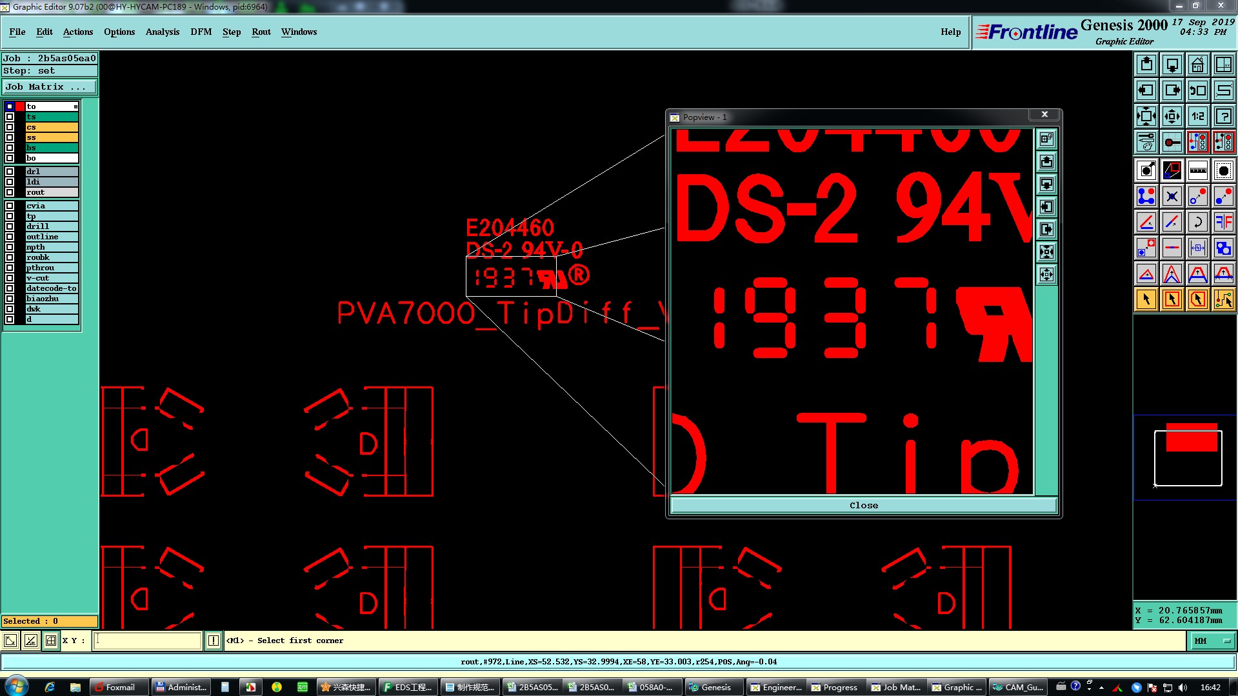The image size is (1238, 696).
Task: Click the 1:2 scale icon
Action: (x=1198, y=116)
